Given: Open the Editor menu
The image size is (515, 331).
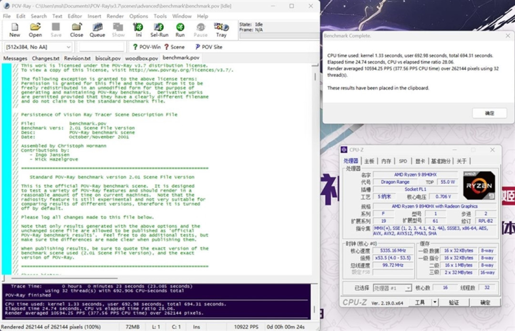Looking at the screenshot, I should click(x=74, y=16).
